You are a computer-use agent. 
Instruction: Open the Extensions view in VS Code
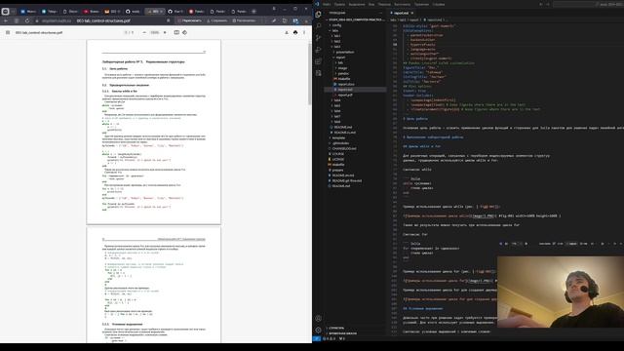click(x=319, y=61)
